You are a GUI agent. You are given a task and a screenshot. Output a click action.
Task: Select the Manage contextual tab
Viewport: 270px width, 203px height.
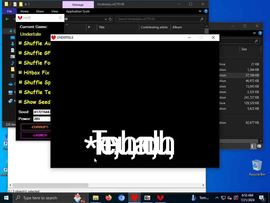(78, 5)
